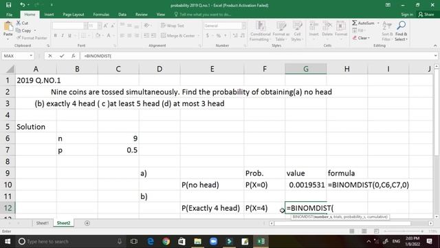The image size is (440, 248).
Task: Collapse the ribbon with the caret arrow
Action: (x=435, y=45)
